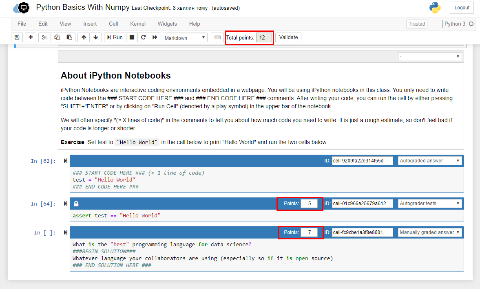The height and width of the screenshot is (289, 480).
Task: Move selected cell down arrow
Action: click(x=95, y=37)
